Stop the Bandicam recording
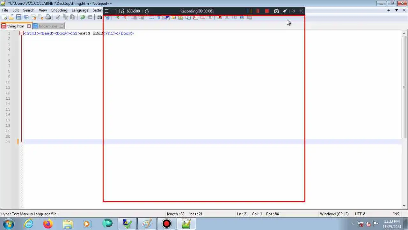This screenshot has width=408, height=230. pyautogui.click(x=267, y=11)
